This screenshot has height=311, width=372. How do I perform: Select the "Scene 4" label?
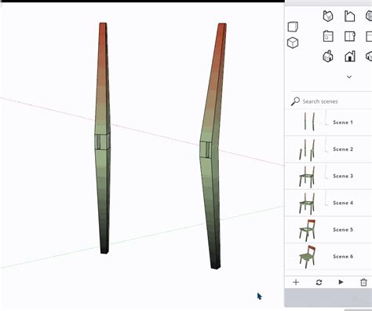343,203
